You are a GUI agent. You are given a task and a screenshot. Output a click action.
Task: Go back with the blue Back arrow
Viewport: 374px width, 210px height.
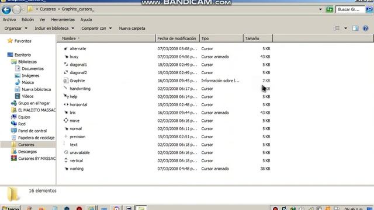(x=6, y=10)
